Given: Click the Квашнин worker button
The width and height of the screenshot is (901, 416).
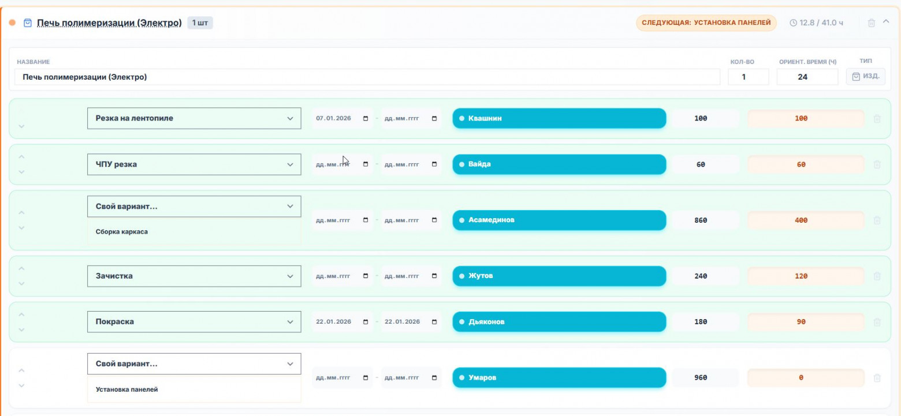Looking at the screenshot, I should pos(559,118).
